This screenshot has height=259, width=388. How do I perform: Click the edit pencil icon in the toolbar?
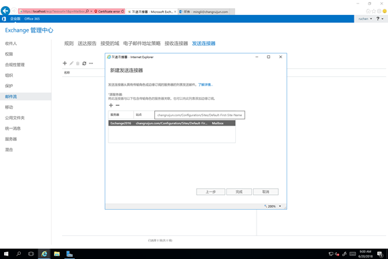click(71, 63)
